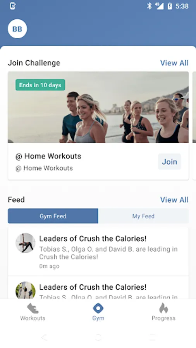
Task: Open first 'Leaders of Crush the Calories!' post
Action: 98,251
